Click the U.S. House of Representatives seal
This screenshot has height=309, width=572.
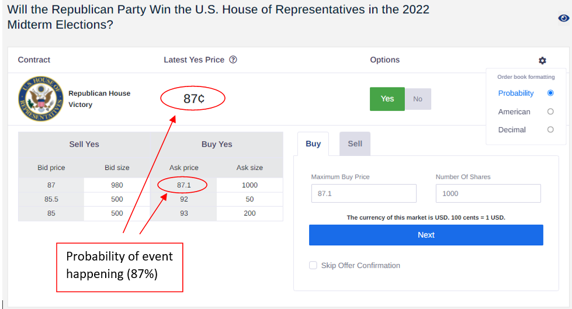[x=41, y=99]
